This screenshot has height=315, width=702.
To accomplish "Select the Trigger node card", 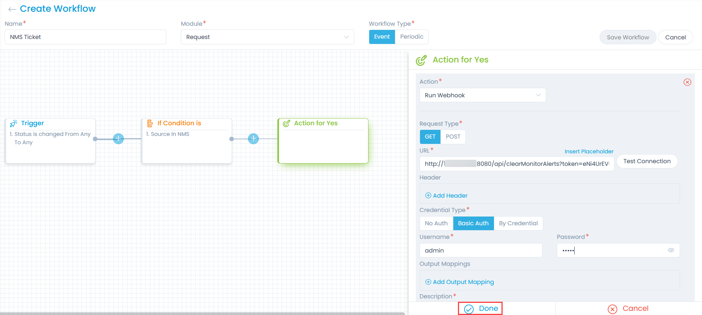I will coord(50,141).
